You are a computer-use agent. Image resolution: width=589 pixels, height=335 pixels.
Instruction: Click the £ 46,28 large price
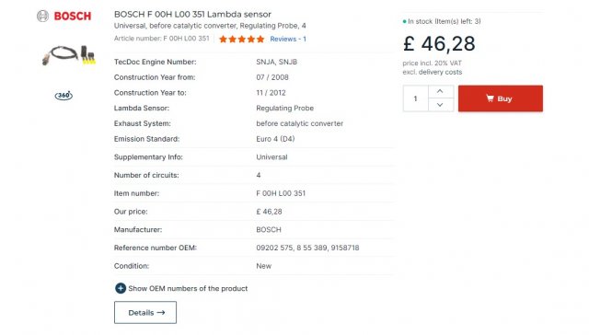pyautogui.click(x=439, y=43)
